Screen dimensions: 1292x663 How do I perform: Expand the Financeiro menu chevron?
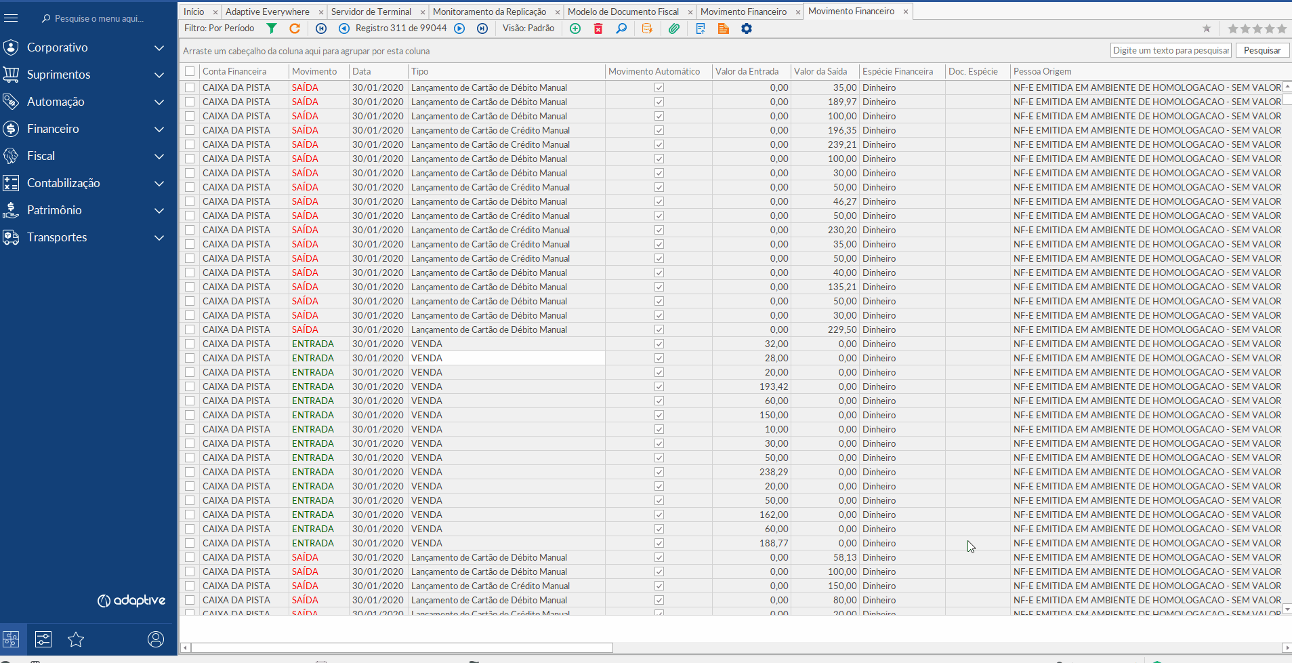(x=159, y=129)
